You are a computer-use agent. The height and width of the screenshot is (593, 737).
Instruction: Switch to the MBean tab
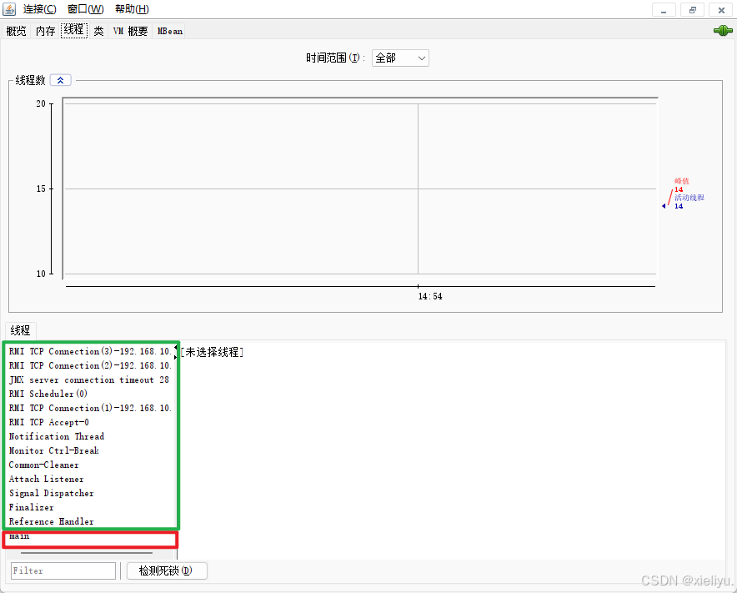click(170, 31)
